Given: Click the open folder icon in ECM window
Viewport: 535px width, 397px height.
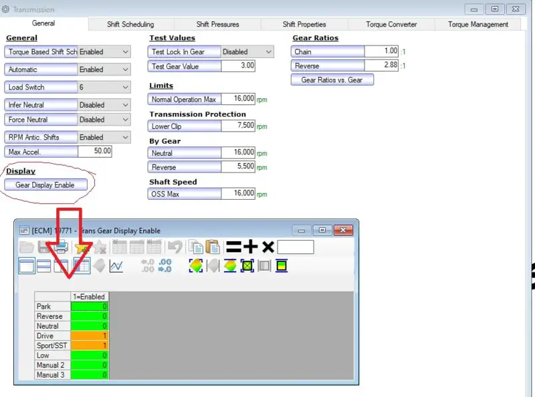Looking at the screenshot, I should tap(27, 247).
